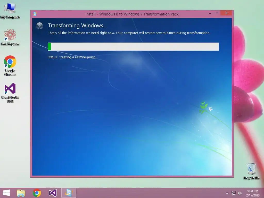This screenshot has width=264, height=198.
Task: Open the Windows Start button
Action: click(6, 193)
